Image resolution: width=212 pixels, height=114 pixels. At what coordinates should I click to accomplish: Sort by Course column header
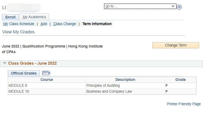(x=47, y=80)
